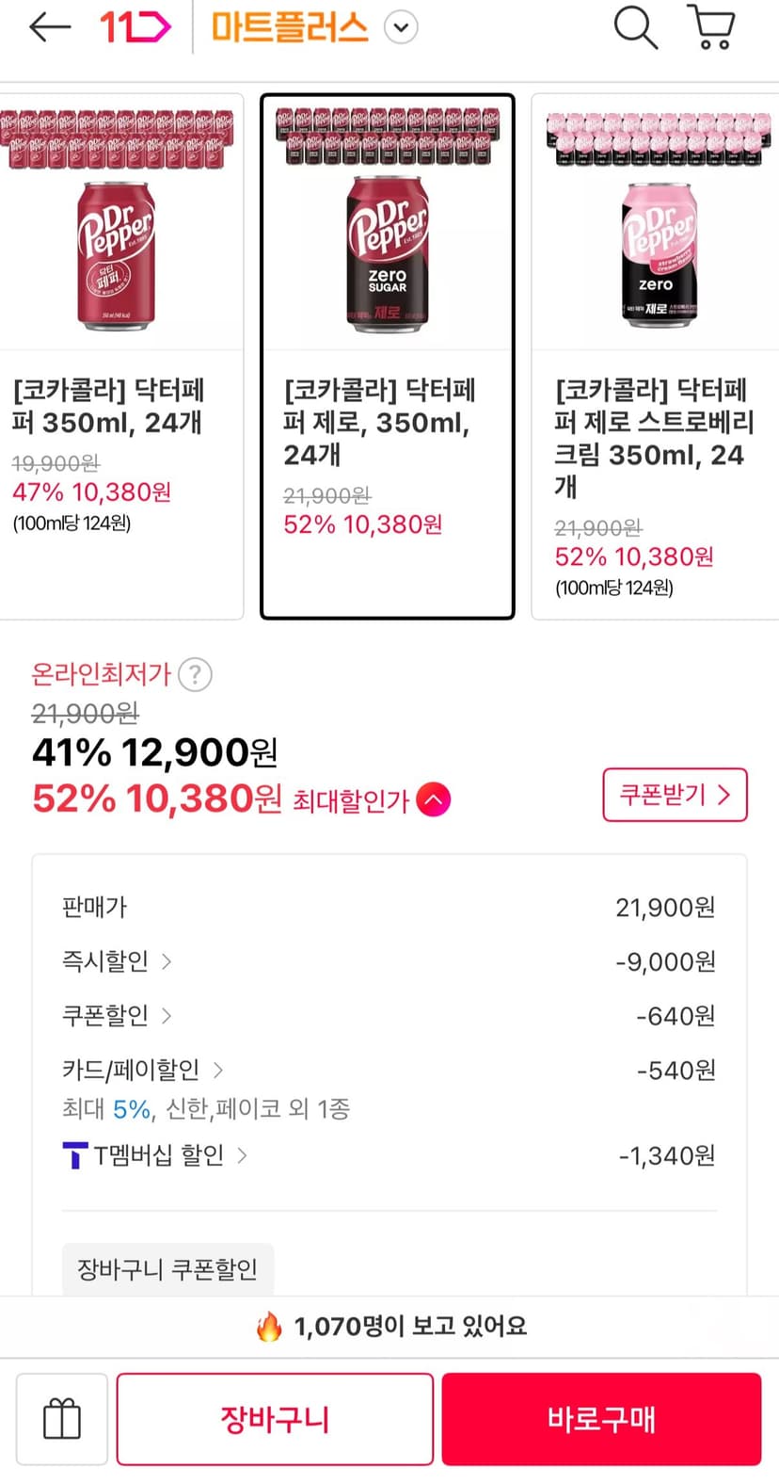Select the 장바구니 쿠폰할인 tab
This screenshot has width=779, height=1483.
[167, 1269]
